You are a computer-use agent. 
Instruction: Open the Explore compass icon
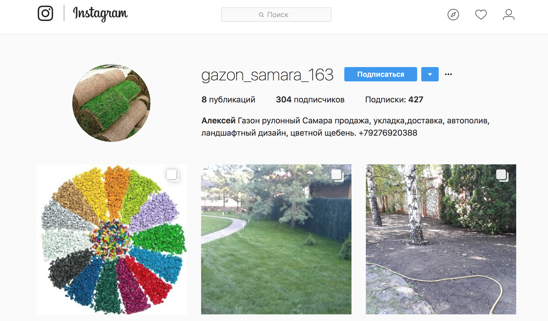(x=453, y=15)
